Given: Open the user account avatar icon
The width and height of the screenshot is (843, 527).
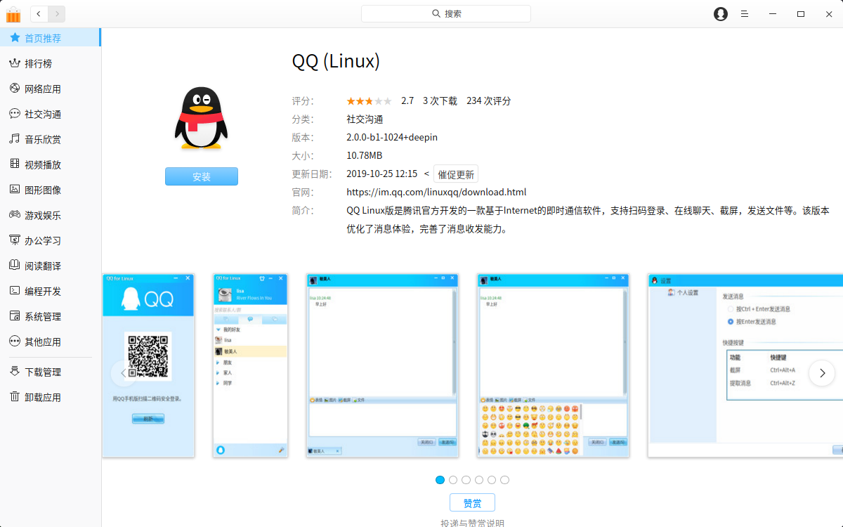Looking at the screenshot, I should click(x=720, y=14).
